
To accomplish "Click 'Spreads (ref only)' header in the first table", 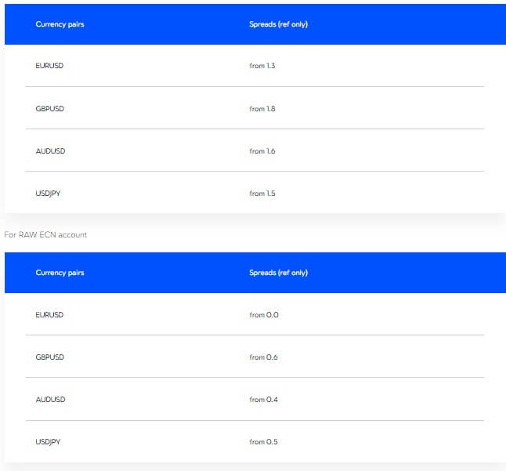I will click(x=279, y=24).
